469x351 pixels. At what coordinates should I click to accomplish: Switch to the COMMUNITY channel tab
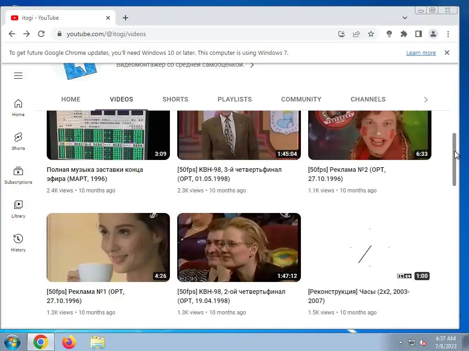(301, 99)
